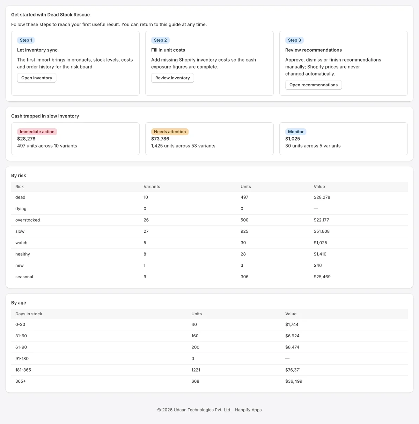This screenshot has width=419, height=424.
Task: Select the "watch" risk row label
Action: point(21,243)
